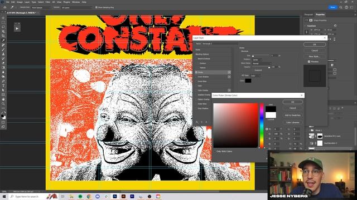Image resolution: width=357 pixels, height=200 pixels.
Task: Click the stroke Opacity slider handle
Action: tap(269, 67)
